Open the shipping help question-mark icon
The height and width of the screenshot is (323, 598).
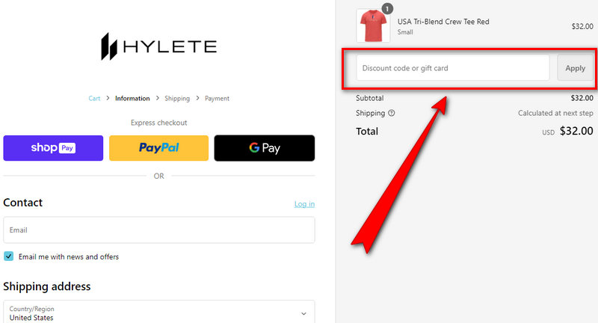click(391, 113)
